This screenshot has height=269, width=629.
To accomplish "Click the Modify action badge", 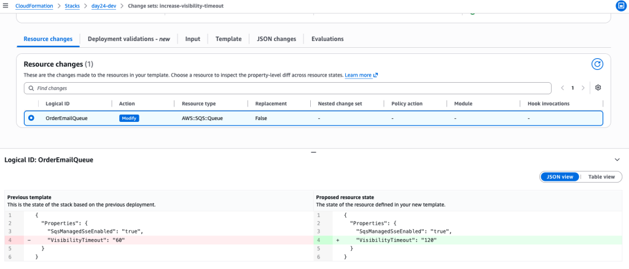I will 129,118.
